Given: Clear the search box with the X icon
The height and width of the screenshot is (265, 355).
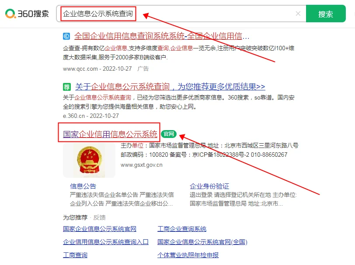Looking at the screenshot, I should pyautogui.click(x=298, y=14).
